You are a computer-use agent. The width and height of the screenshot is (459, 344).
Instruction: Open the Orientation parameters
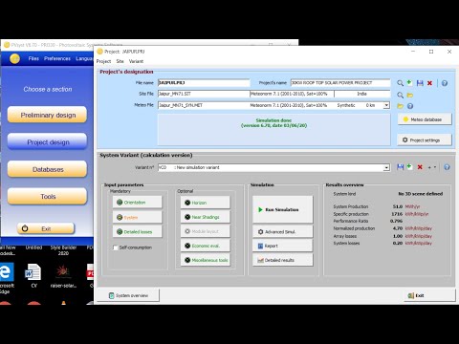tap(137, 203)
